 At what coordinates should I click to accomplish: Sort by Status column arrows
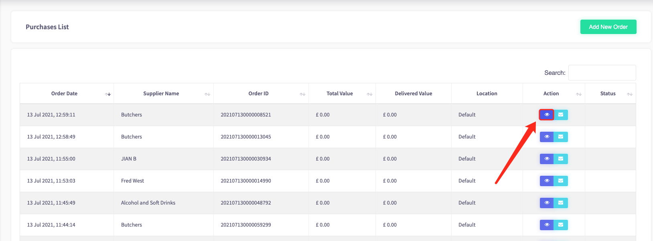click(630, 94)
